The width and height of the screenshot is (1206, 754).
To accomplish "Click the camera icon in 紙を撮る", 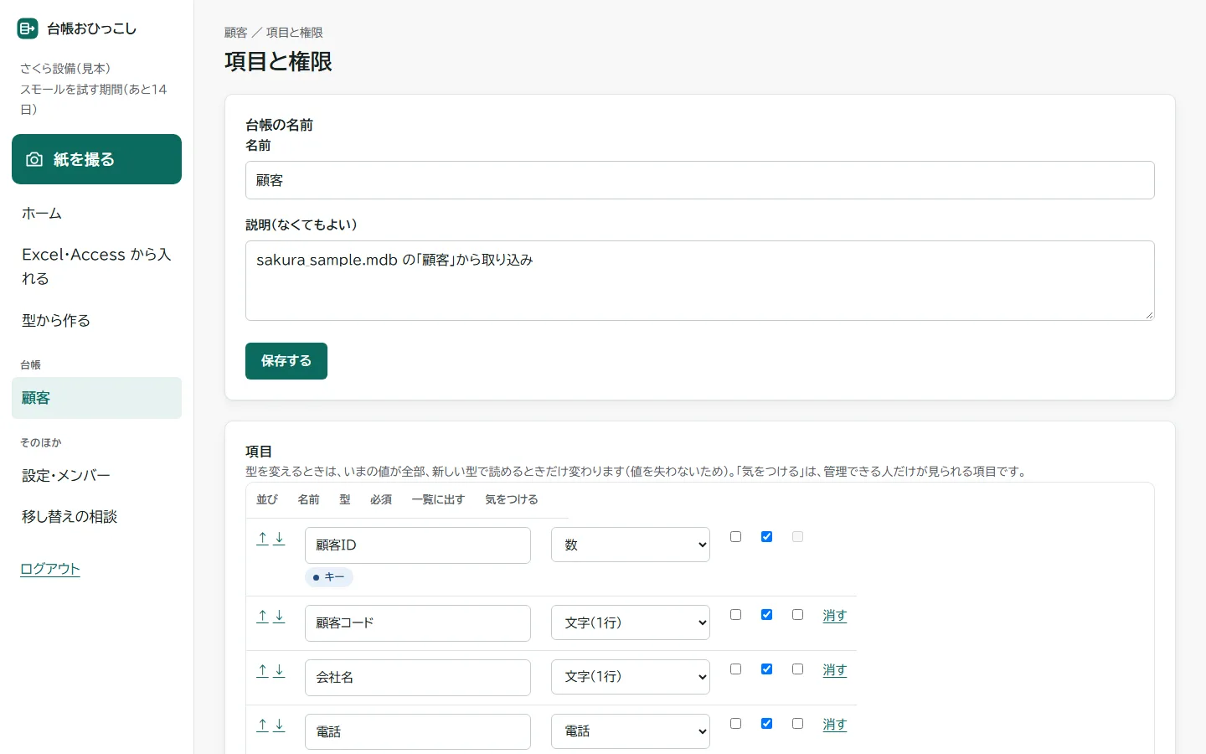I will [34, 159].
